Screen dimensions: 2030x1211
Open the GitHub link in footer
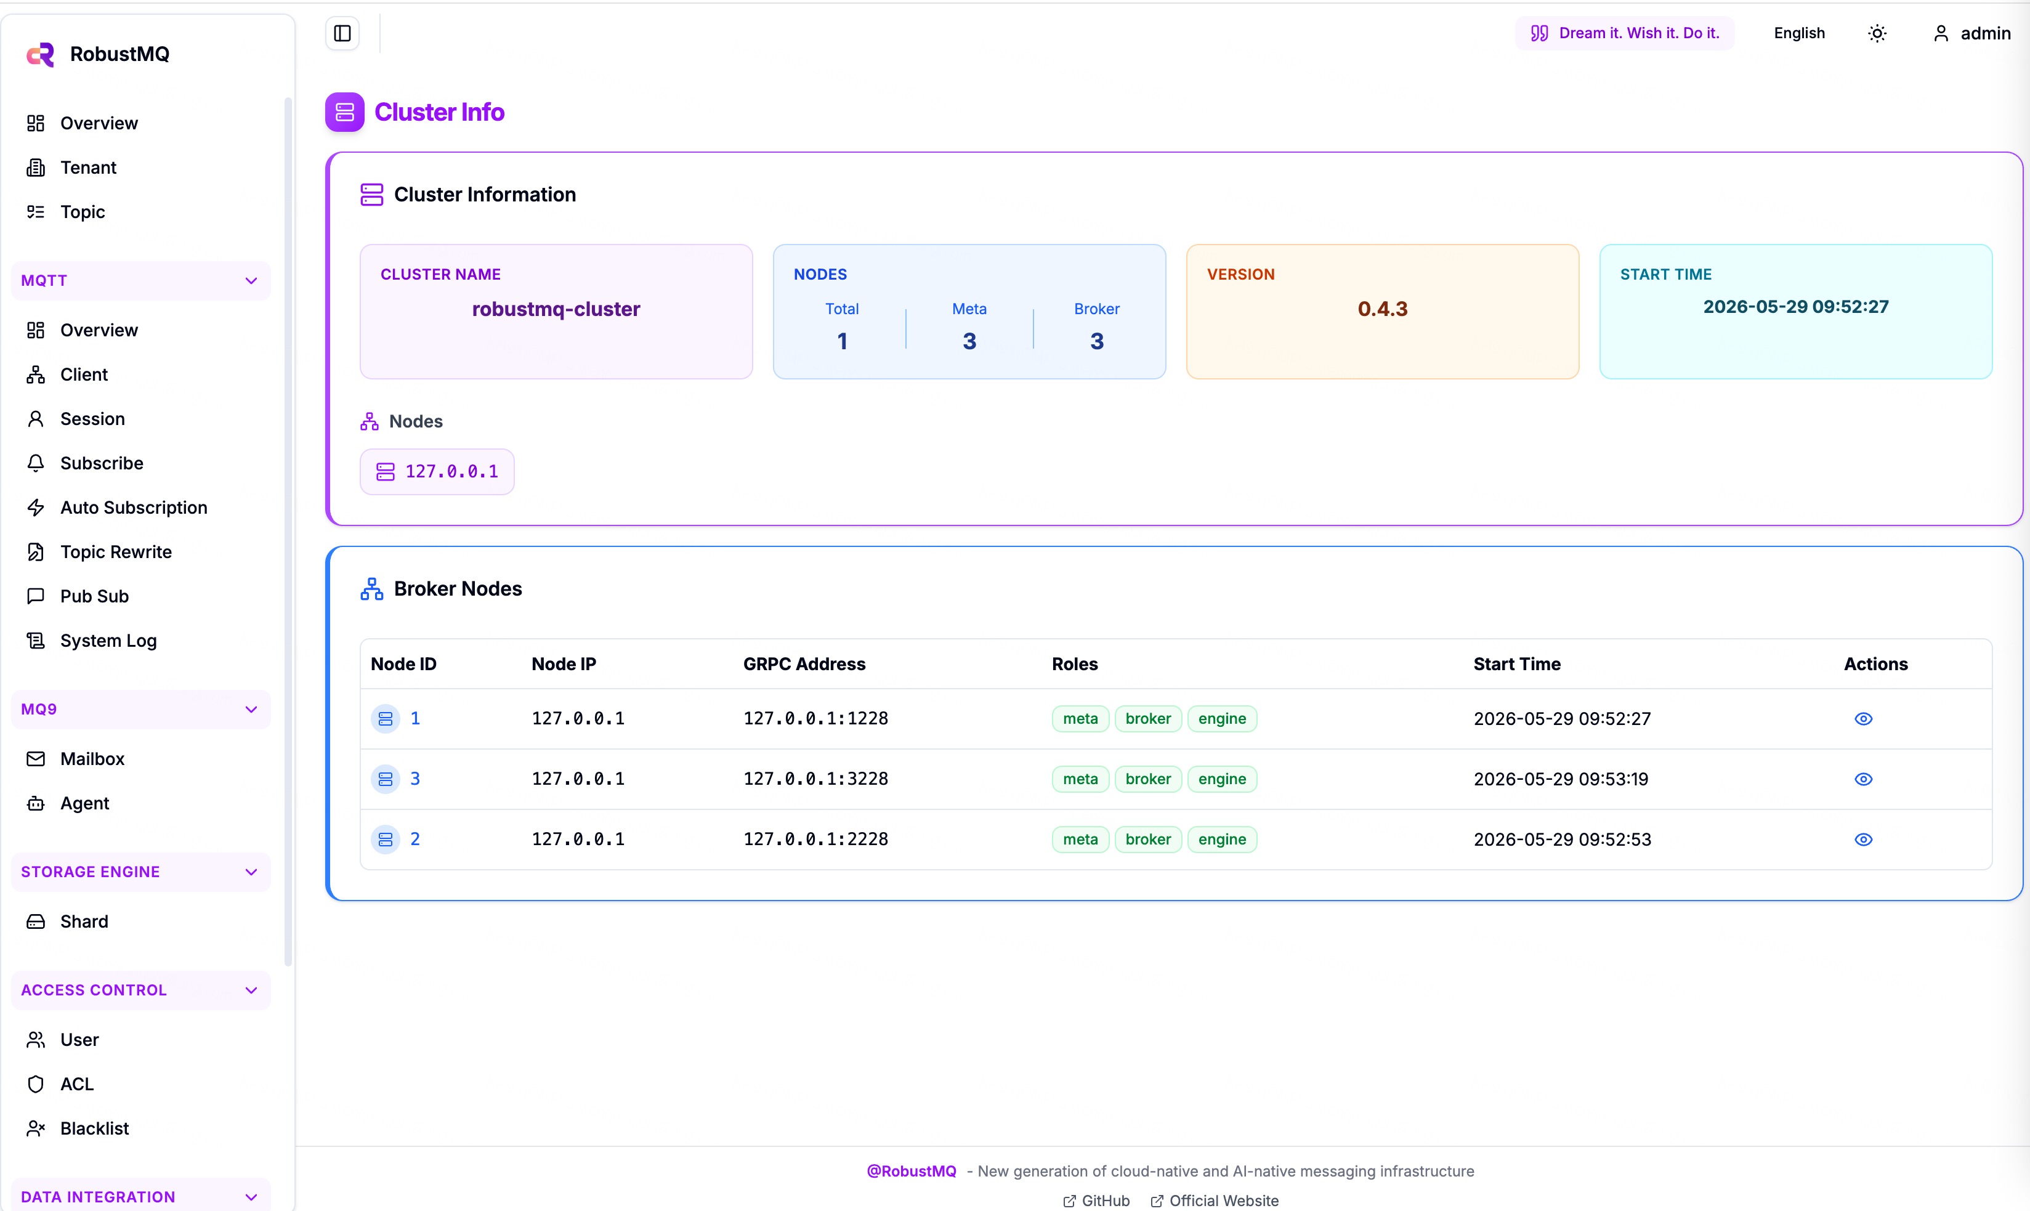[1096, 1201]
